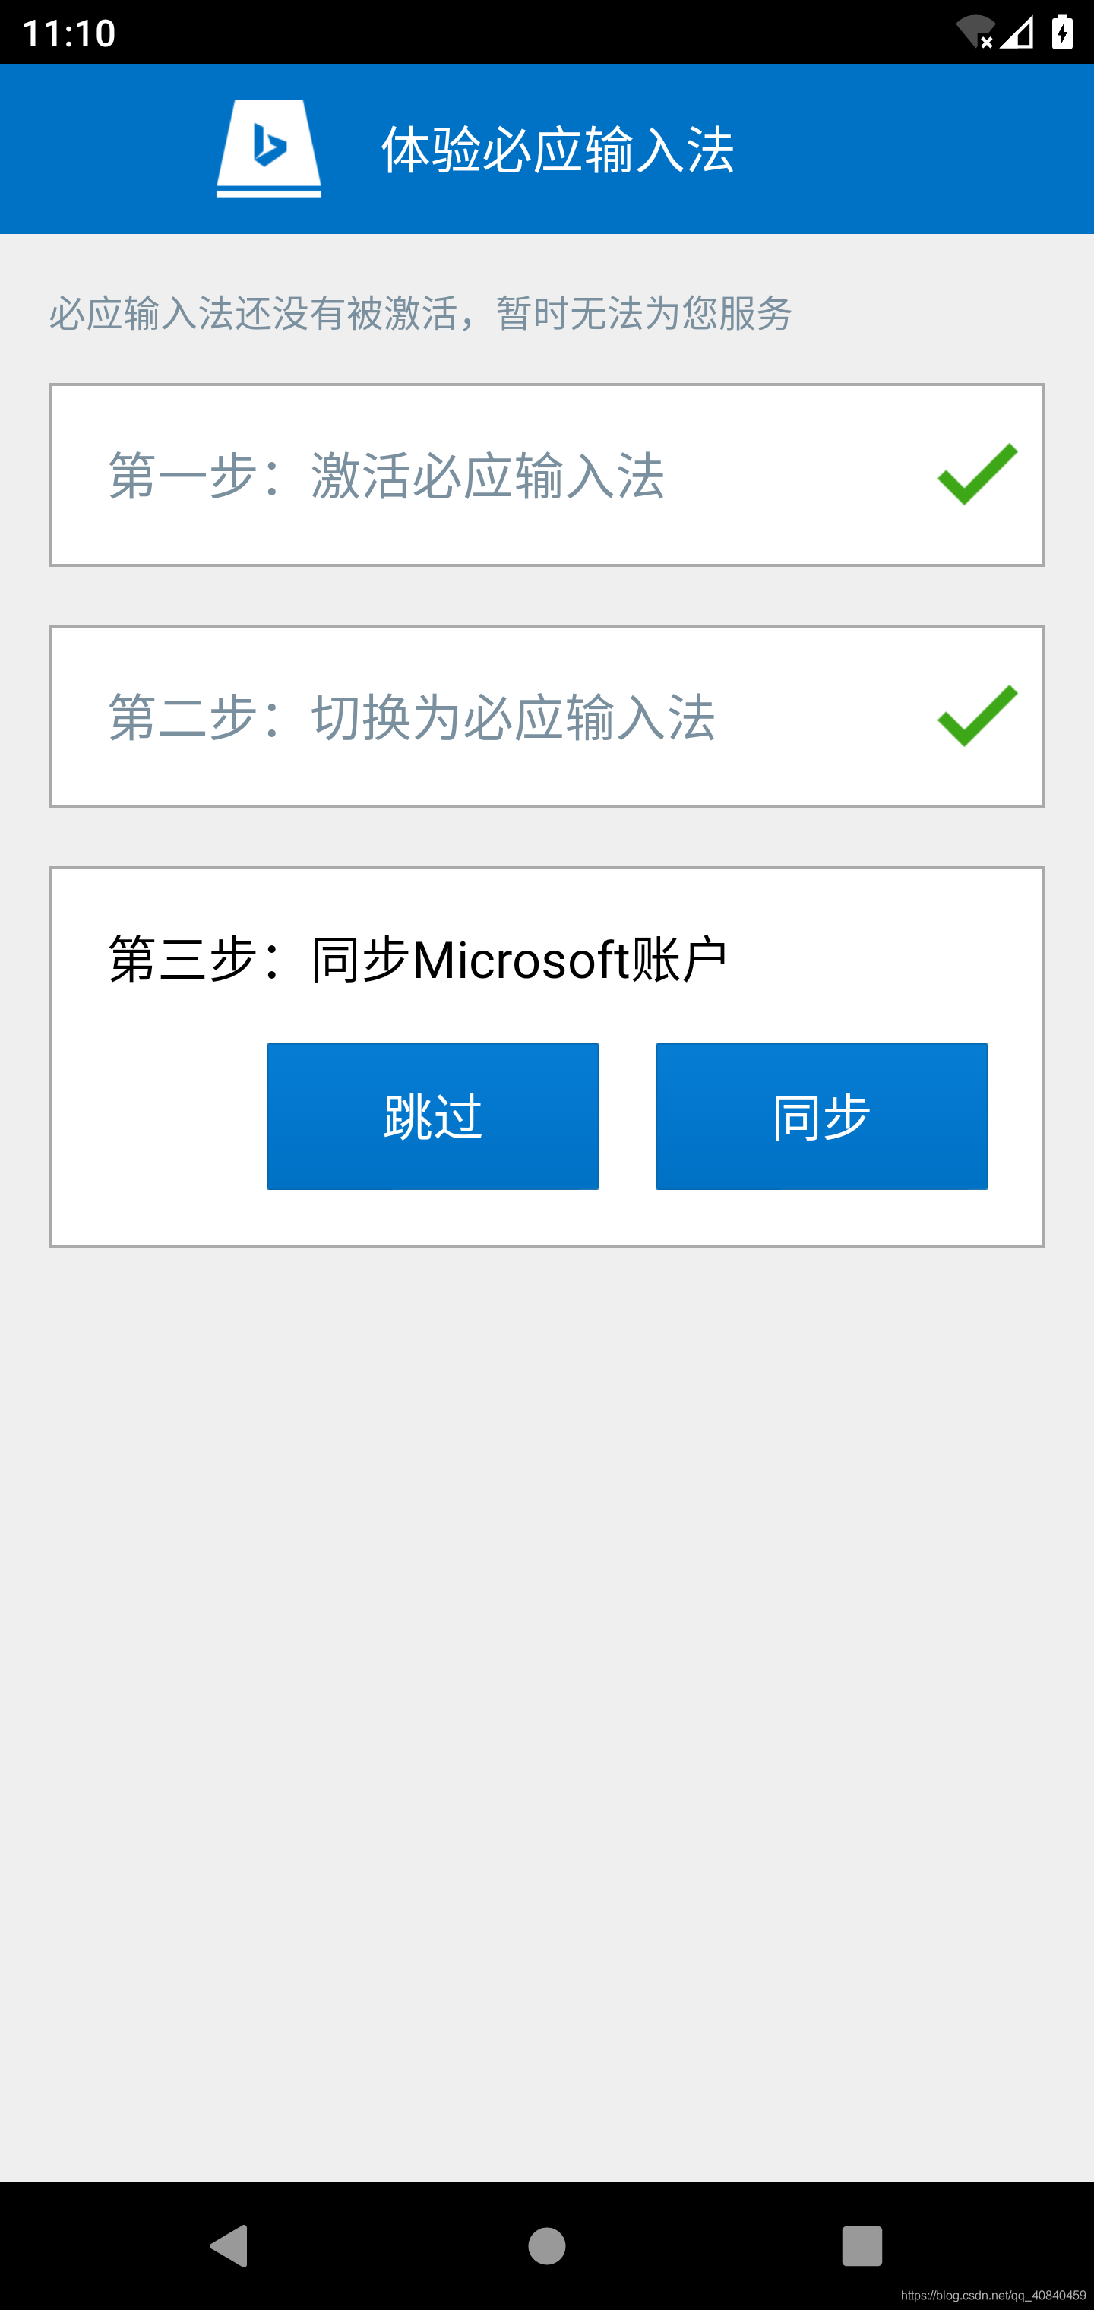Click the 跳过 button
The width and height of the screenshot is (1094, 2310).
(433, 1116)
